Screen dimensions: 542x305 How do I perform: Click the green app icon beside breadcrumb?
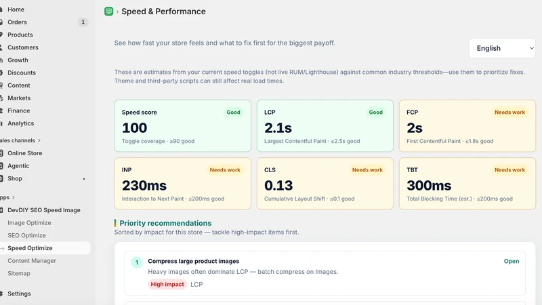108,12
